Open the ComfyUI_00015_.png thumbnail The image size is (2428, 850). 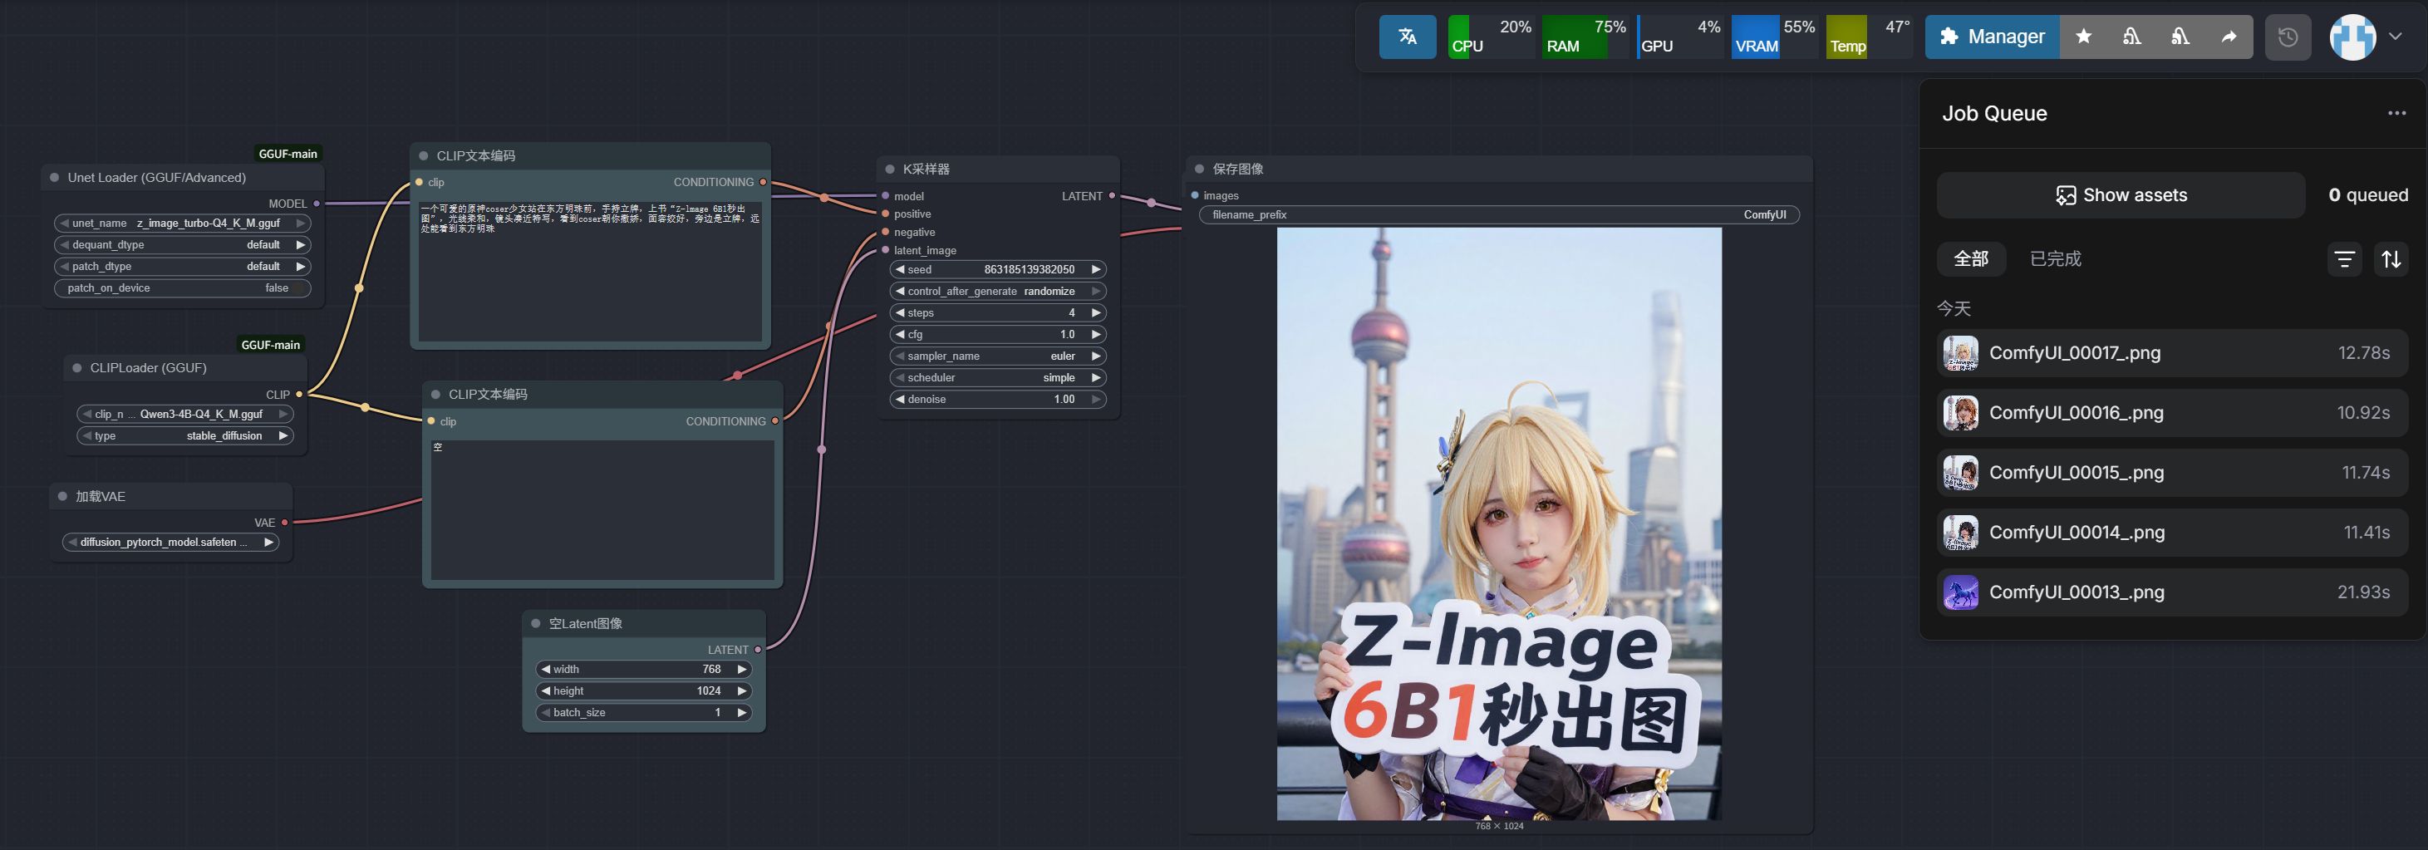[1960, 473]
